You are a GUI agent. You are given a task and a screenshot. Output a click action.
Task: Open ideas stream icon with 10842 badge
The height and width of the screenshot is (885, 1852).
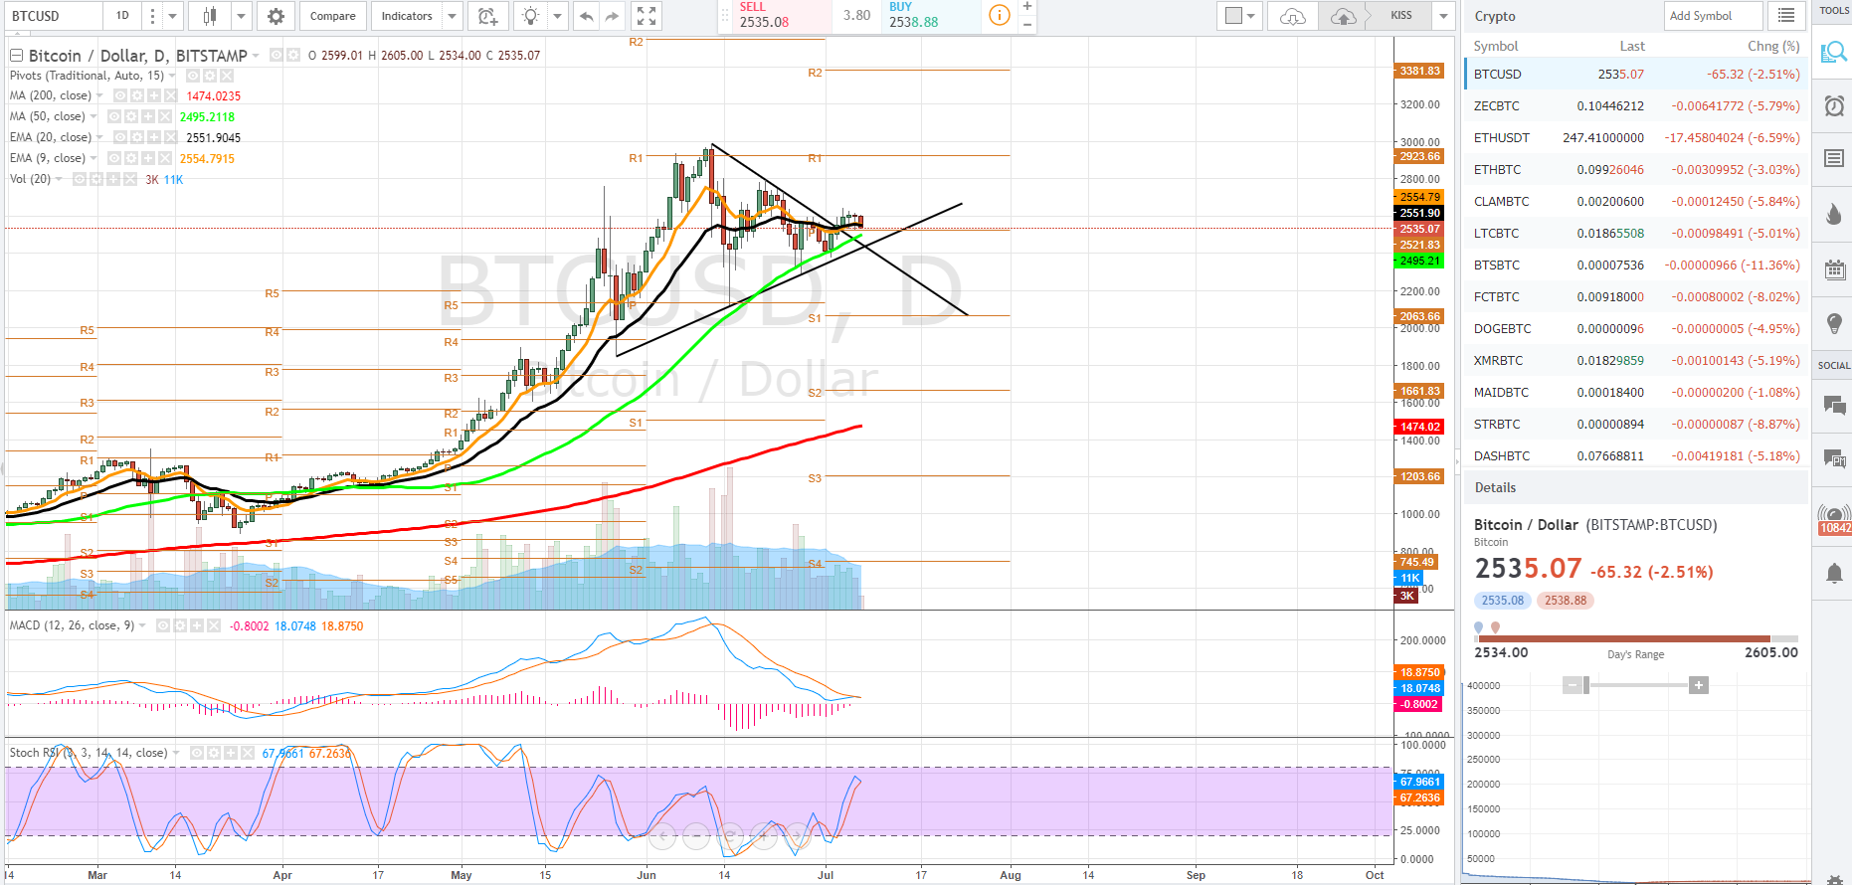click(1834, 519)
